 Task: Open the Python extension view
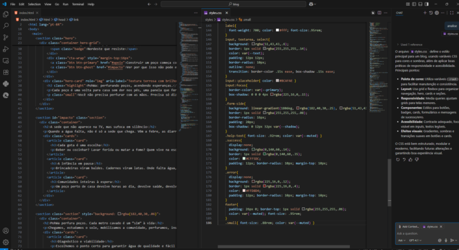(x=6, y=84)
